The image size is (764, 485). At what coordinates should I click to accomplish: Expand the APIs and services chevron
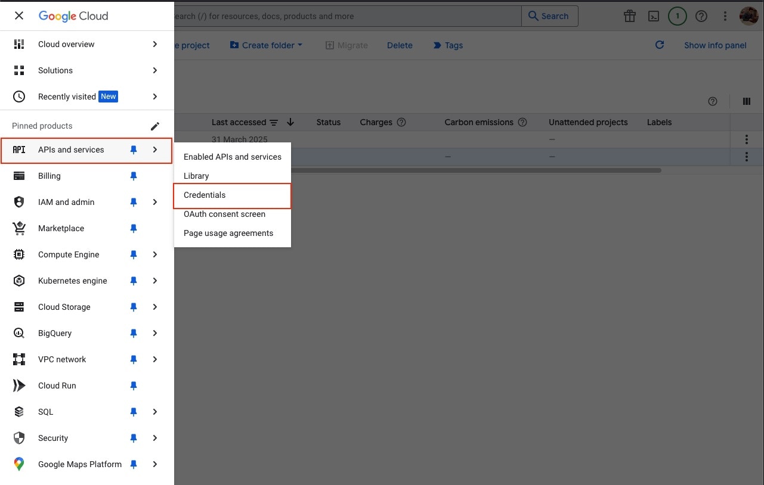click(154, 150)
